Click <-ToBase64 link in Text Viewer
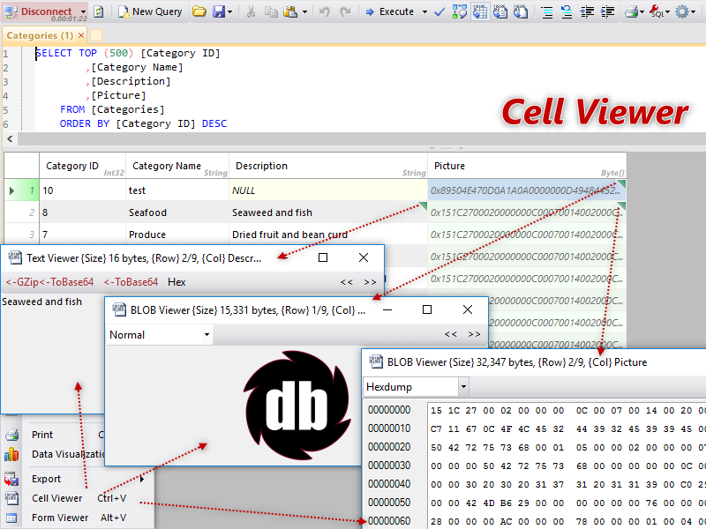 coord(131,282)
